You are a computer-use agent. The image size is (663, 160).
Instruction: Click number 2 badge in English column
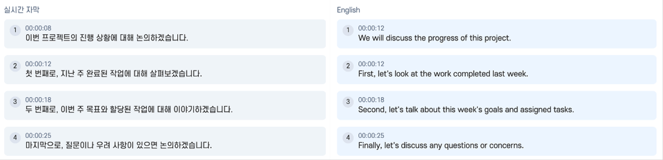348,66
